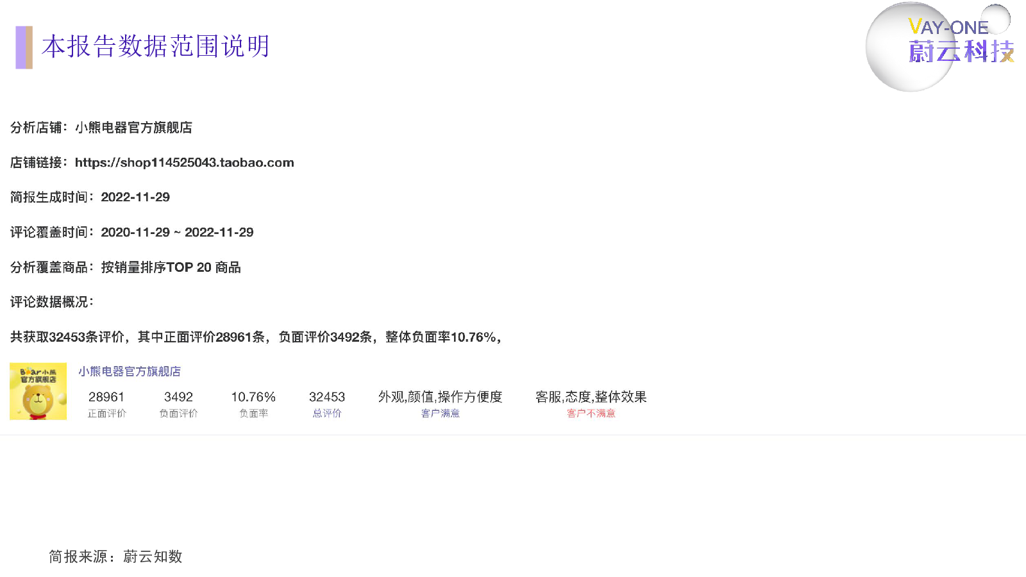
Task: Click the 负面率 percentage indicator
Action: pyautogui.click(x=254, y=414)
